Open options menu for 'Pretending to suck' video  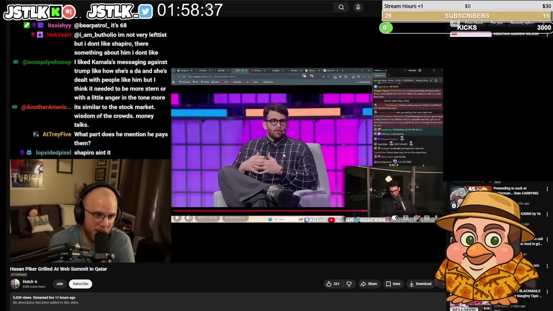[547, 189]
